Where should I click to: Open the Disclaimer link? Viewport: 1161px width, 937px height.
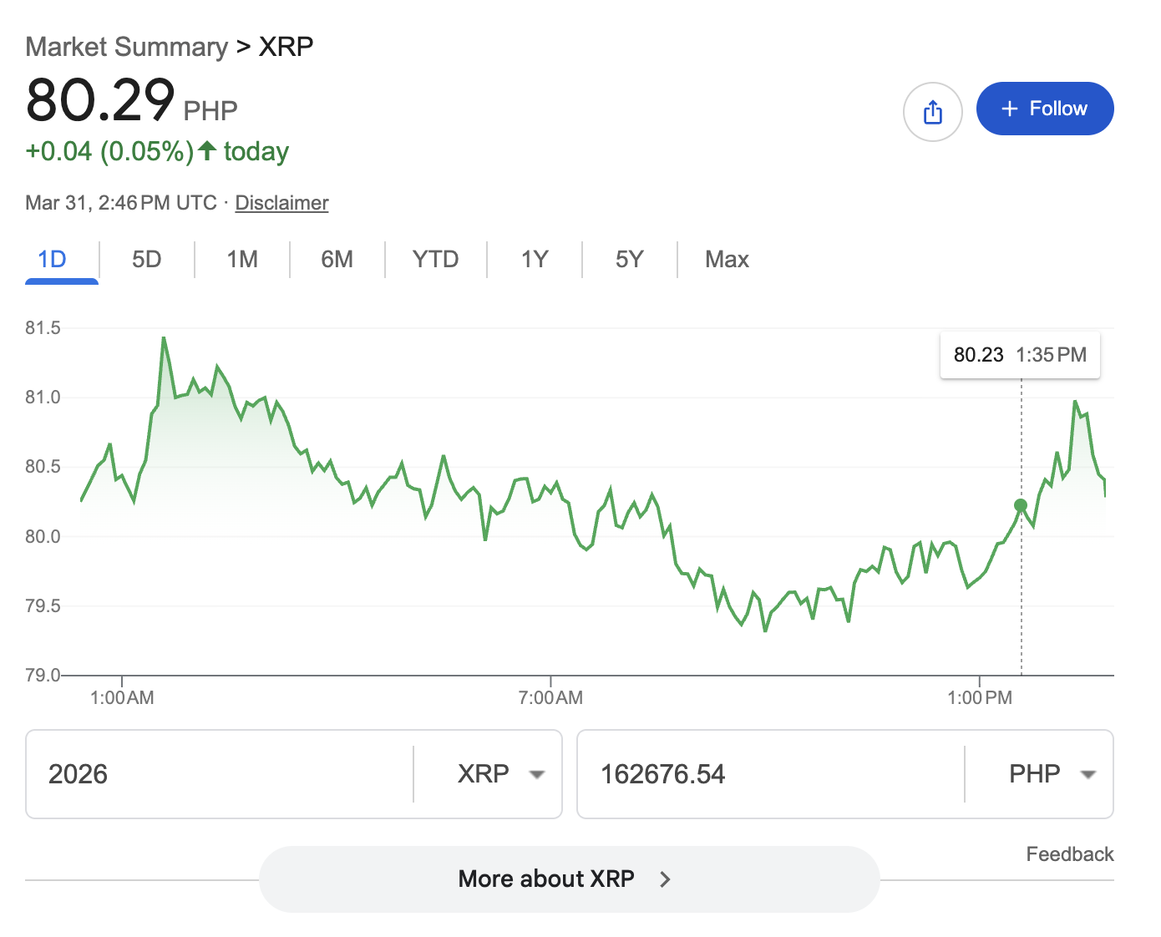pos(281,202)
